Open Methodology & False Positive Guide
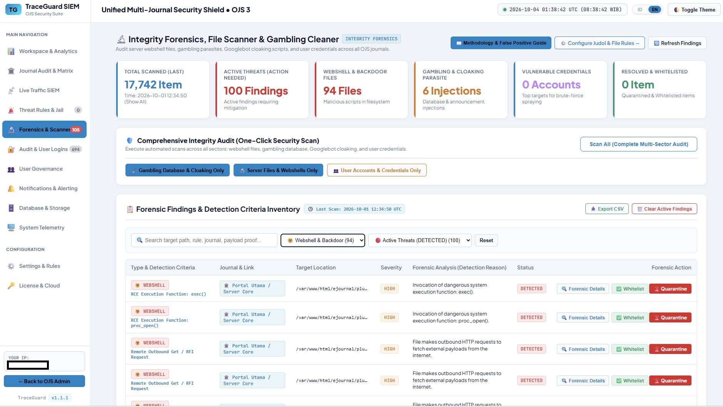 tap(501, 43)
